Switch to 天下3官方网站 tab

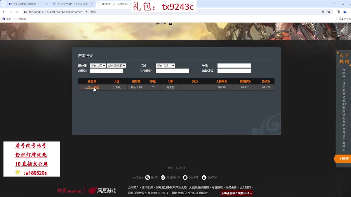pyautogui.click(x=72, y=4)
